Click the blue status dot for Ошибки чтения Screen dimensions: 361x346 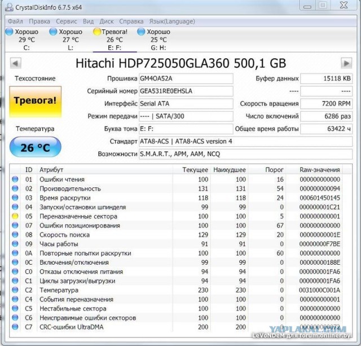point(15,179)
